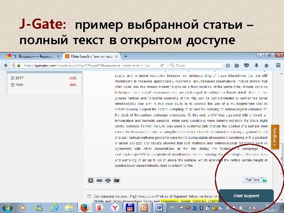
Task: Switch to the Yandex mail inbox tab
Action: click(x=33, y=56)
